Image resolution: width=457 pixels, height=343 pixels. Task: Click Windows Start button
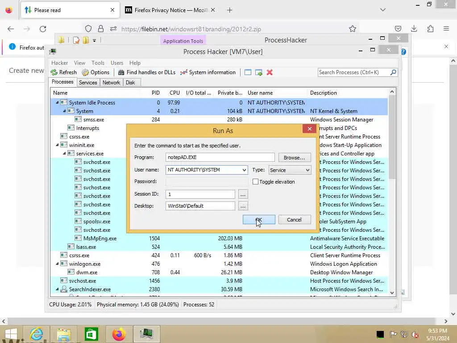(x=11, y=334)
